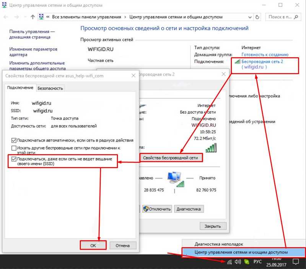This screenshot has width=306, height=269.
Task: Open the Готовность к созданию link
Action: (x=265, y=55)
